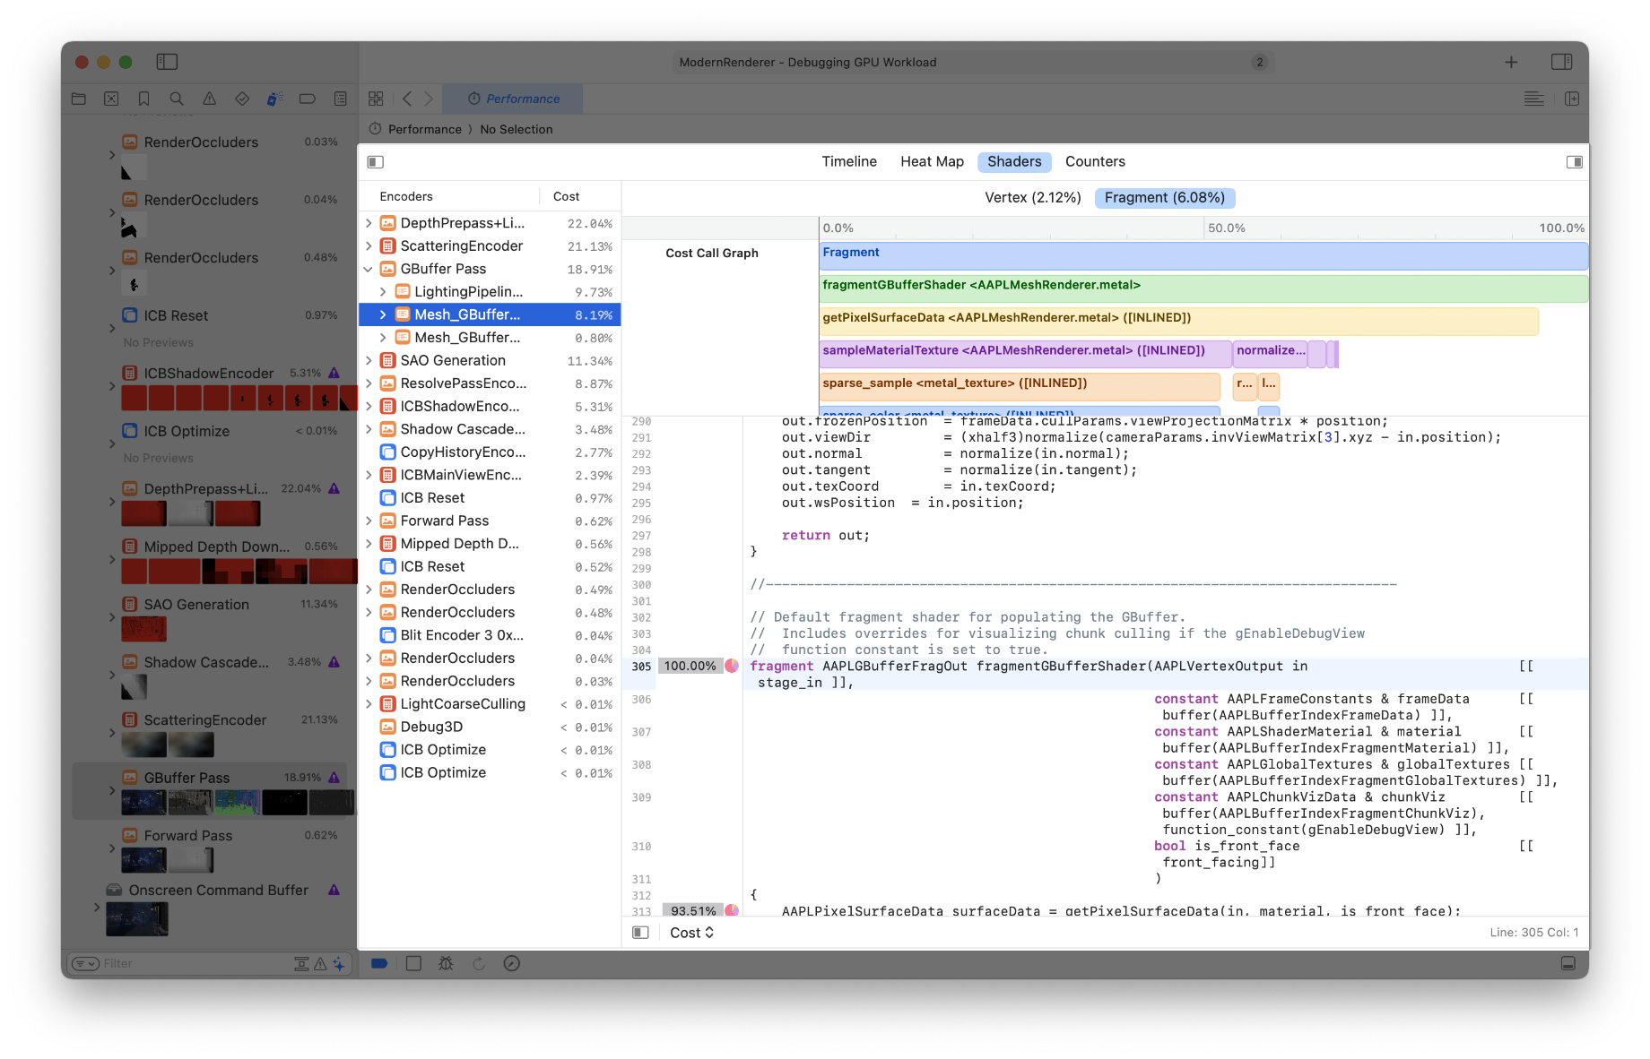This screenshot has height=1059, width=1650.
Task: Click the back navigation arrow
Action: click(407, 99)
